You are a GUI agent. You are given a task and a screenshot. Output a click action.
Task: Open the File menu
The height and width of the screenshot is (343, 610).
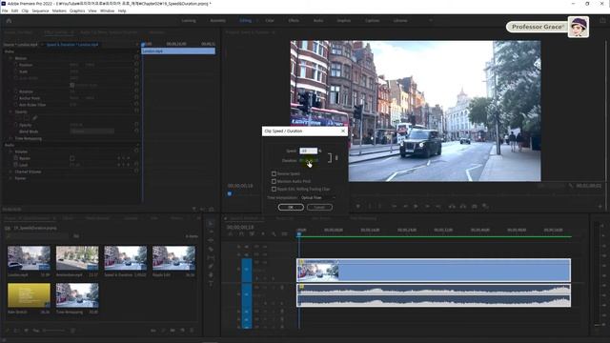(5, 10)
